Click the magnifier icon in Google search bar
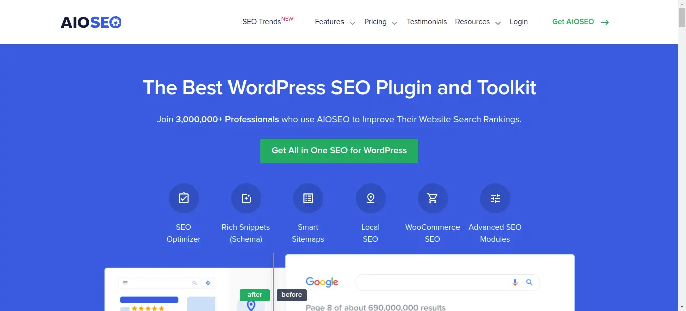The width and height of the screenshot is (686, 311). click(x=529, y=283)
